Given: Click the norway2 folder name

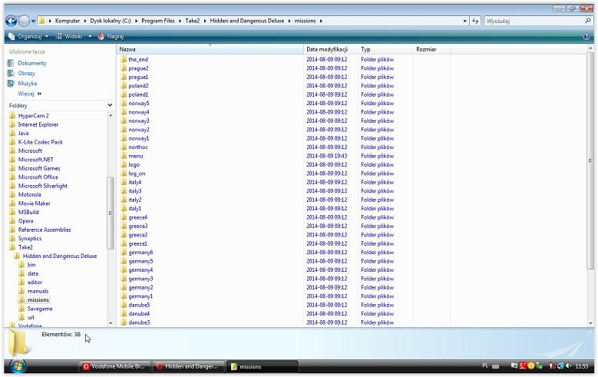Looking at the screenshot, I should coord(139,130).
